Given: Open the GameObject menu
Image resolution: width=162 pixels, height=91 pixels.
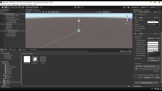Looking at the screenshot, I should (x=15, y=5).
